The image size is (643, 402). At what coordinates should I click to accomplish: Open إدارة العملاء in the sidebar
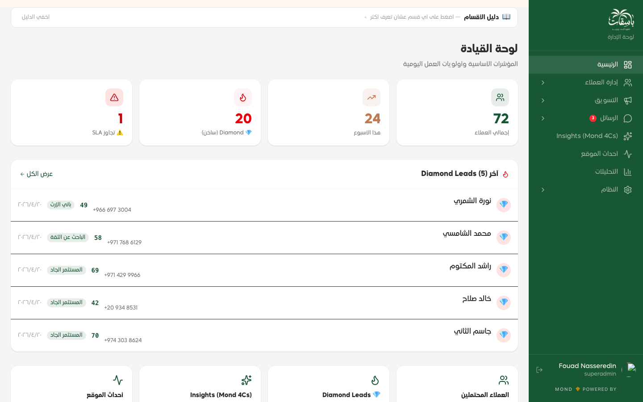(x=586, y=83)
